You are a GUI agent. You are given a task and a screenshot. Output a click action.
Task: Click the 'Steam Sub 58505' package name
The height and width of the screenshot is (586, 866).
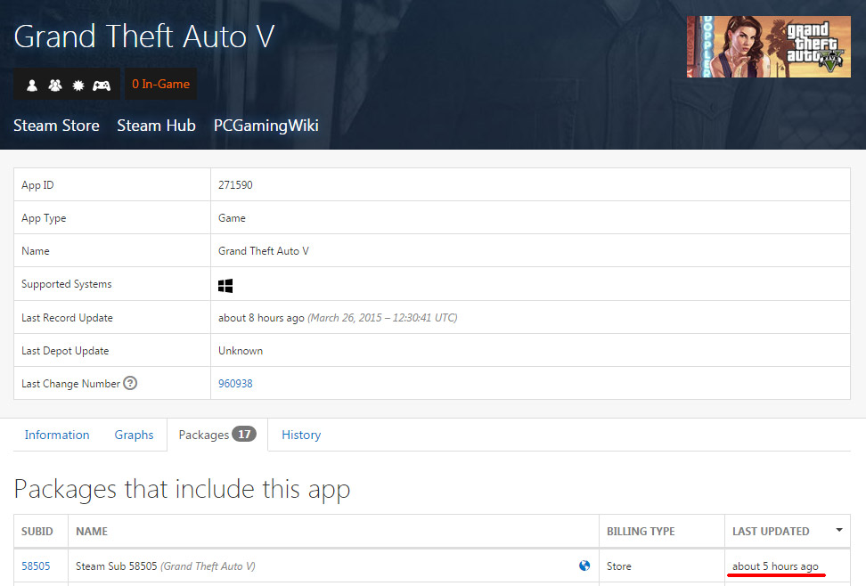click(116, 566)
